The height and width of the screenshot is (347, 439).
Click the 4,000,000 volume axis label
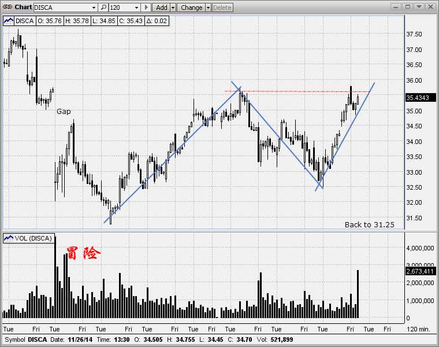click(420, 248)
